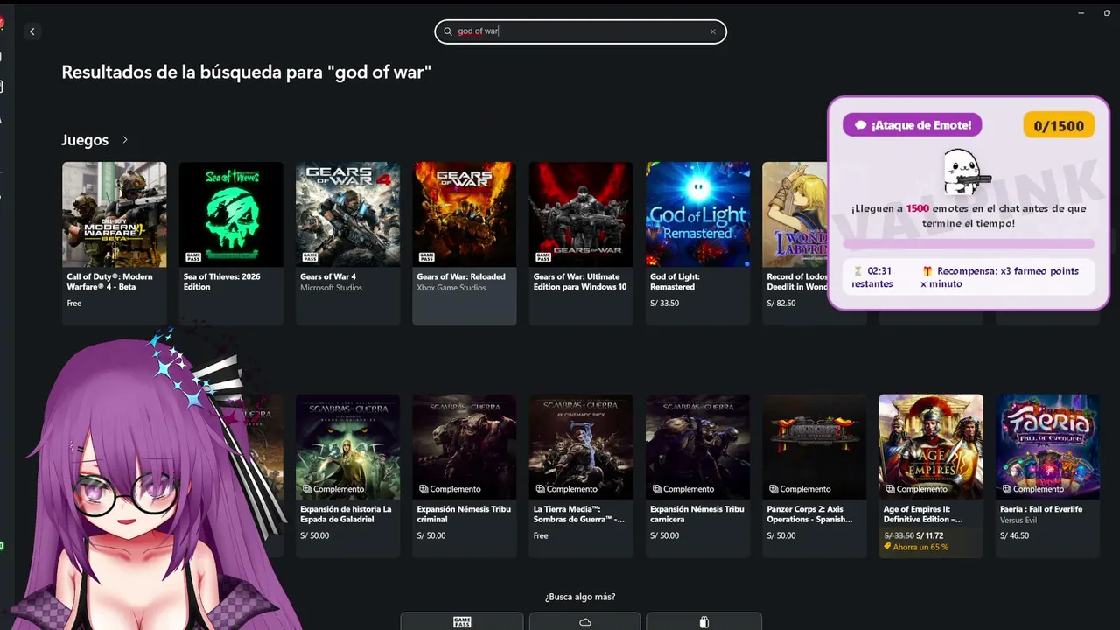The image size is (1120, 630).
Task: Click "S/ 50.00" under Némesis Tribu carnicera
Action: point(665,535)
